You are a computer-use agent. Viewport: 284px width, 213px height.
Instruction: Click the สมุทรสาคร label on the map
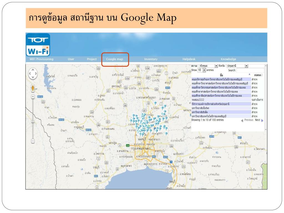click(x=126, y=166)
